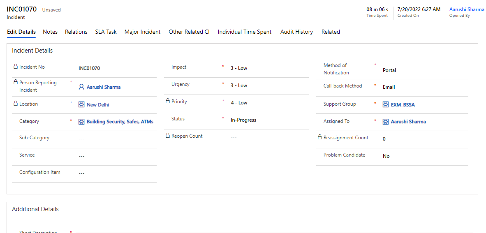Open the SLA Task tab
The height and width of the screenshot is (233, 486).
106,32
